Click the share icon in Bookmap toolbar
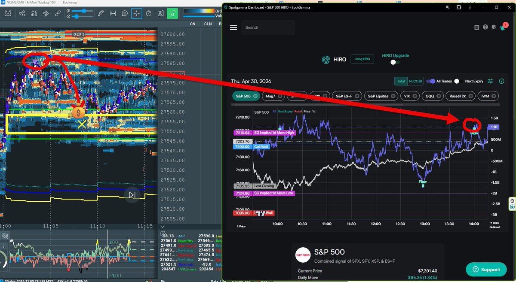Screen dimensions: 516x282 (x=21, y=13)
